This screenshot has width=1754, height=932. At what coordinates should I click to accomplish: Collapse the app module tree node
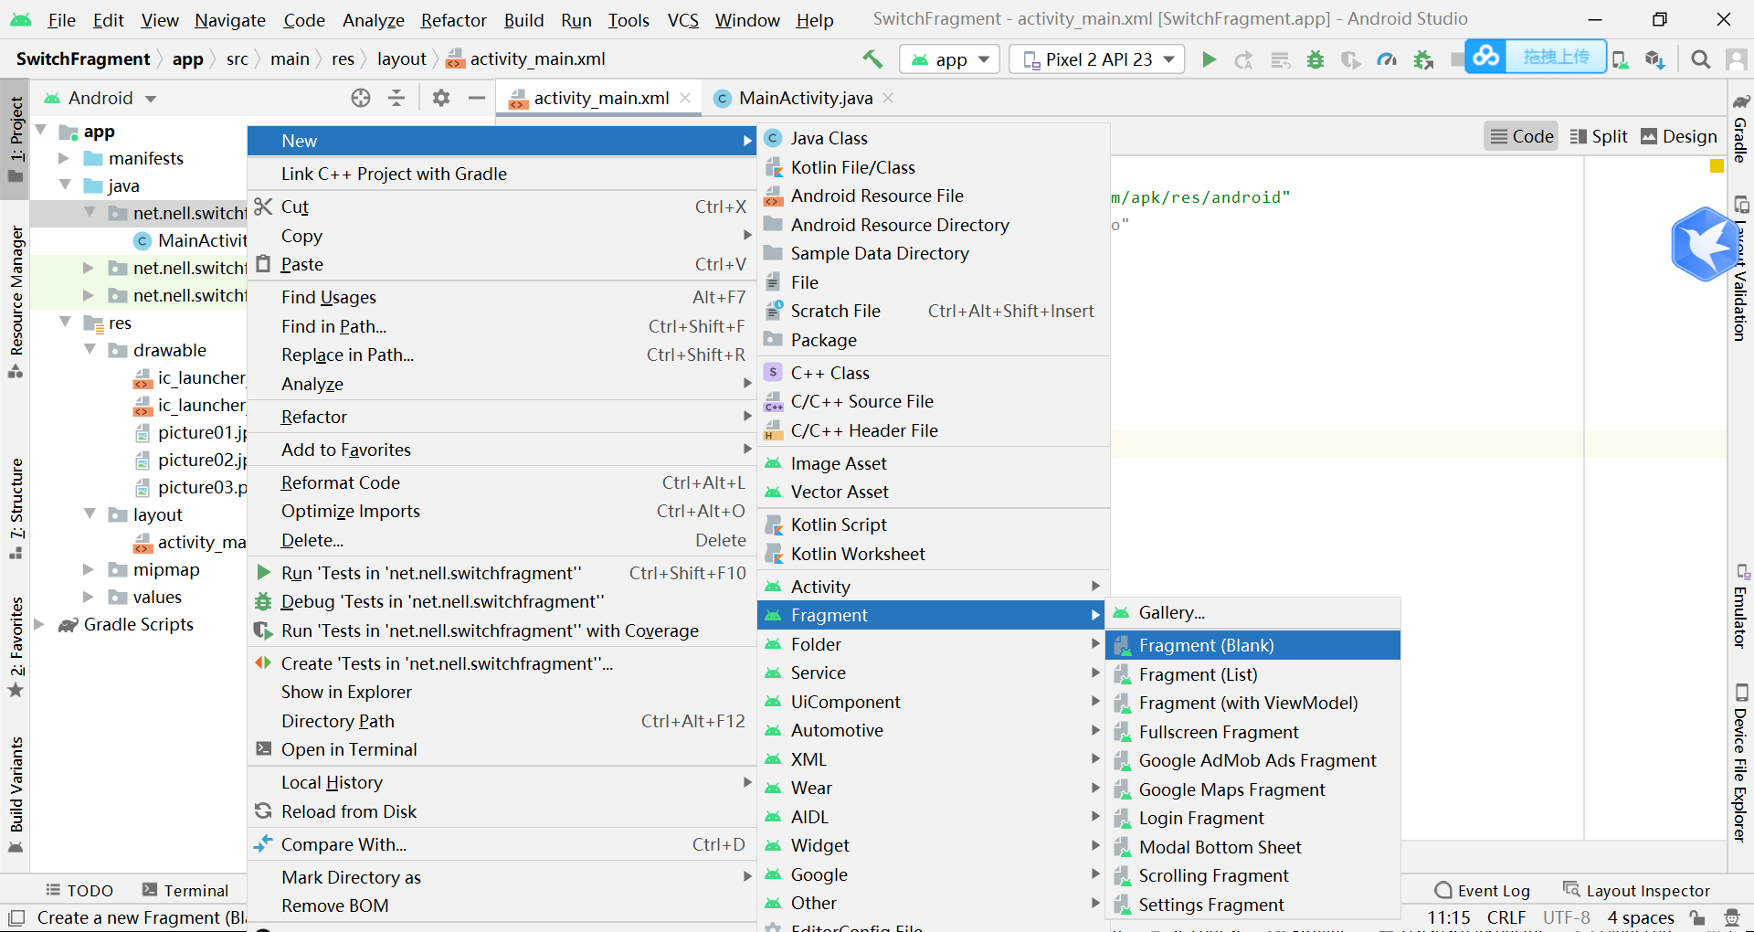[x=41, y=131]
